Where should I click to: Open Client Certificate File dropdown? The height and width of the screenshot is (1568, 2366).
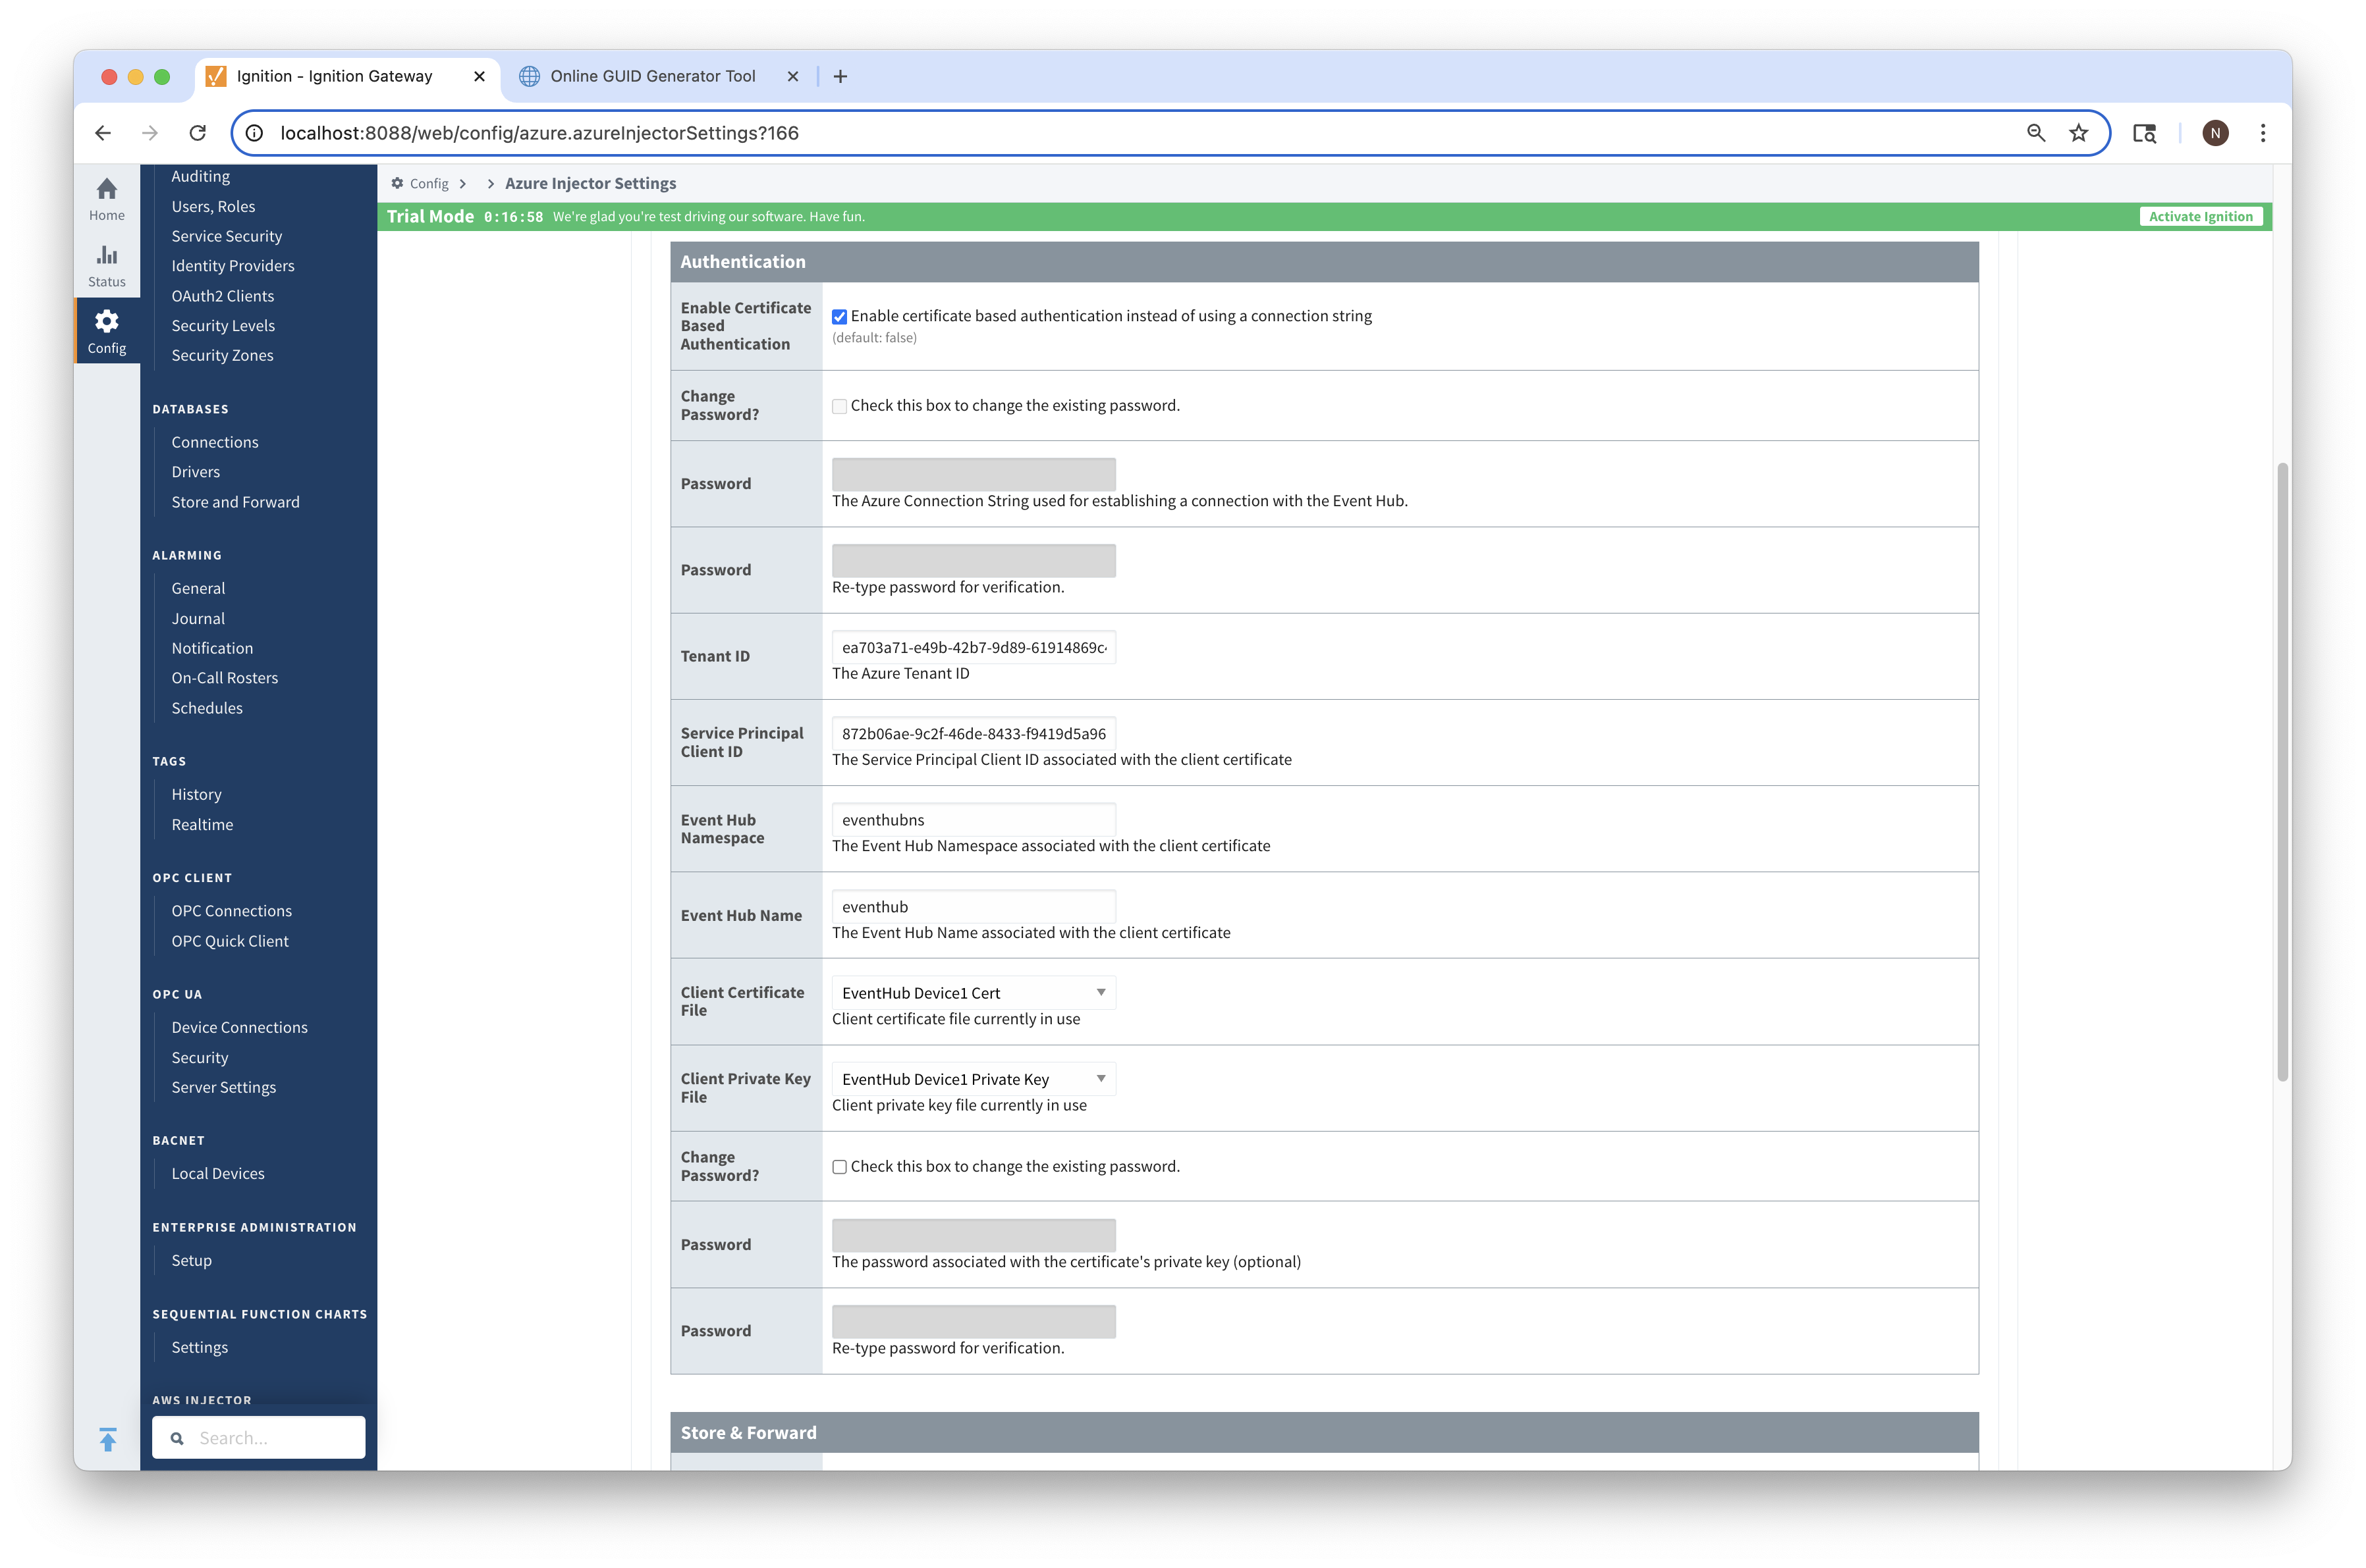(972, 993)
